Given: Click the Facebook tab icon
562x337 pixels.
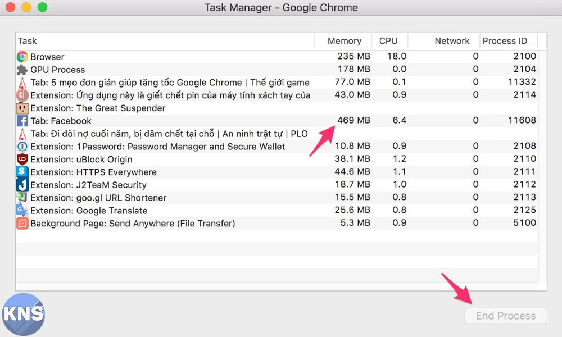Looking at the screenshot, I should 22,121.
